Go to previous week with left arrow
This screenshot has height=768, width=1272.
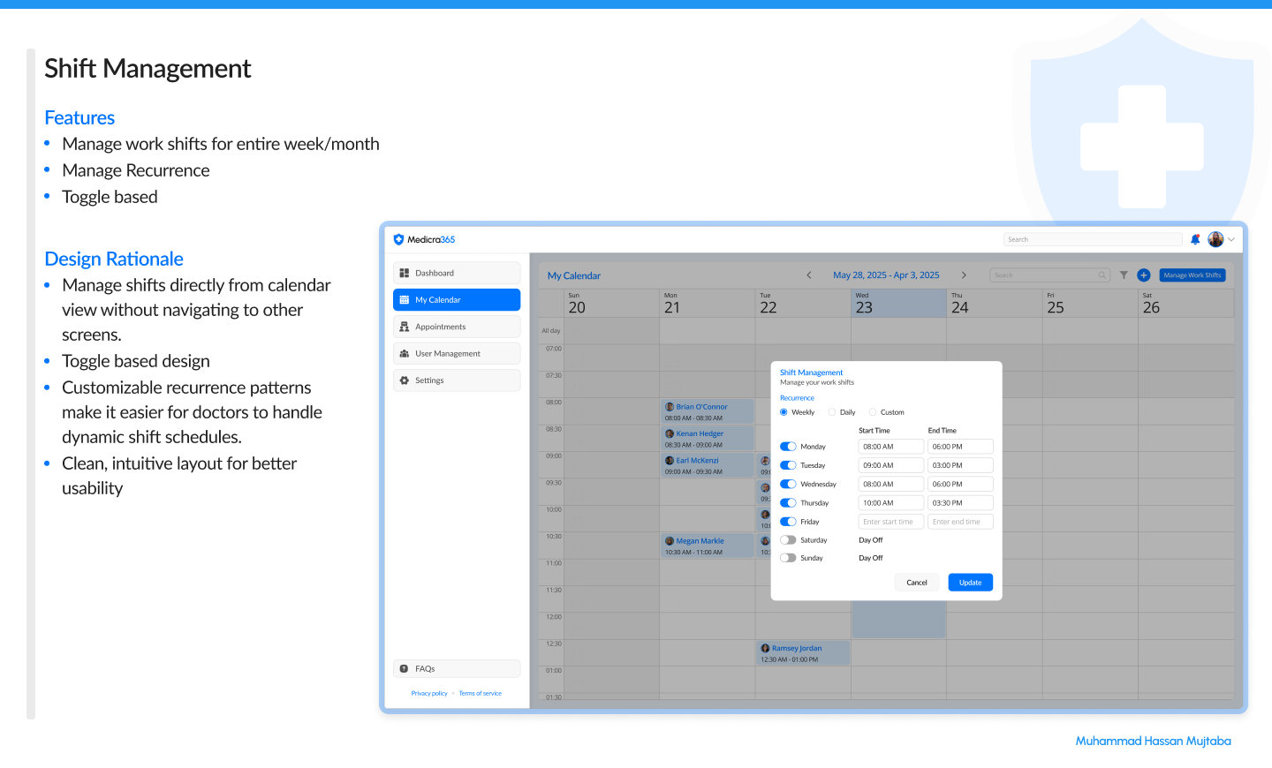(809, 275)
